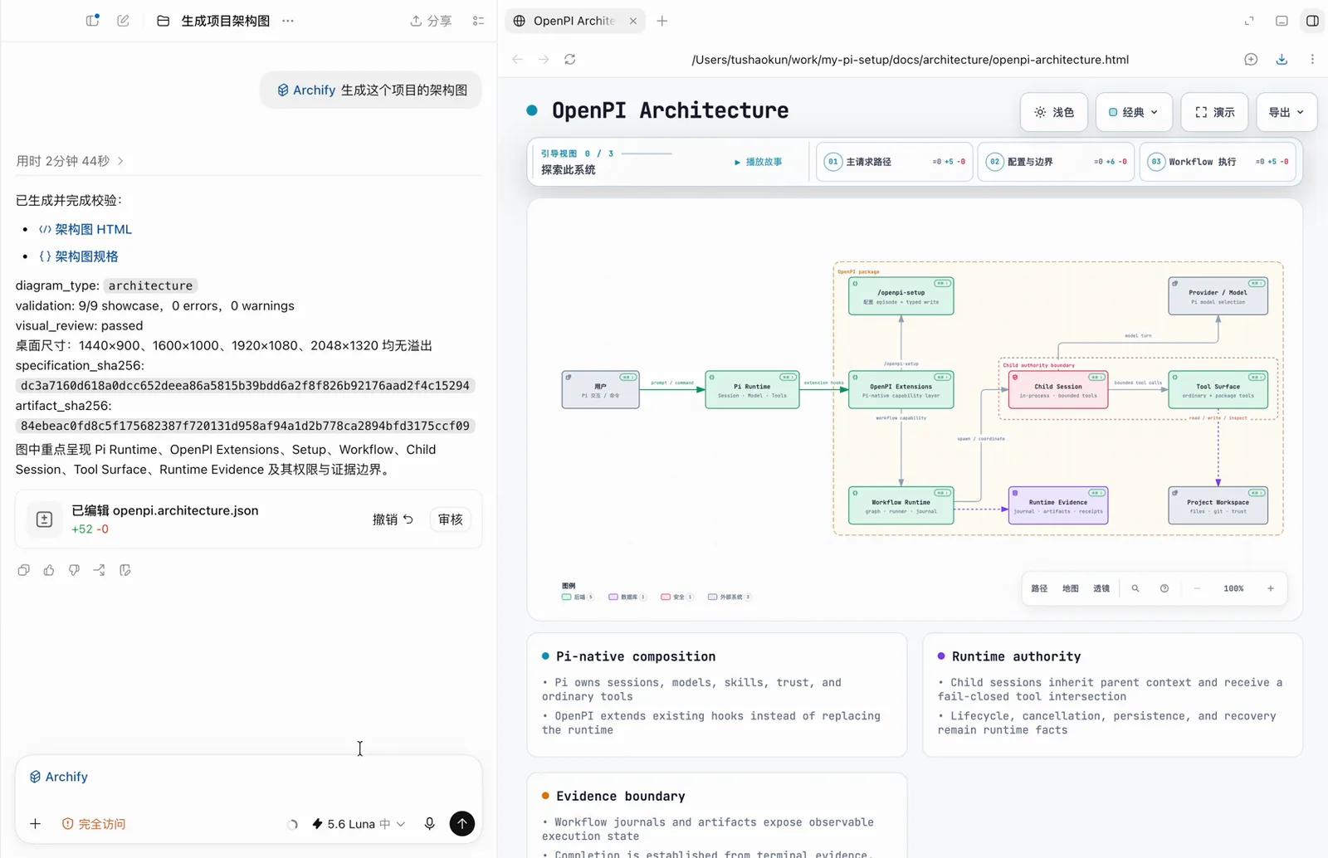The image size is (1328, 858).
Task: Click the 分享 share button
Action: pyautogui.click(x=431, y=21)
